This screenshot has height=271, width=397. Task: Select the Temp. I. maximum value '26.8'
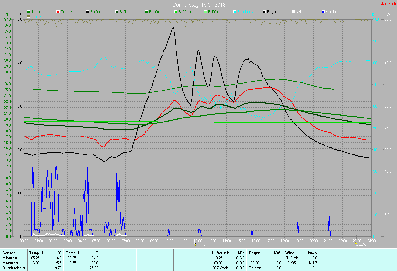tap(94, 263)
